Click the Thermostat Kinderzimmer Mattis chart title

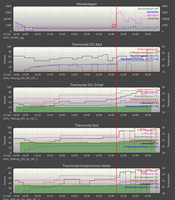tap(86, 166)
